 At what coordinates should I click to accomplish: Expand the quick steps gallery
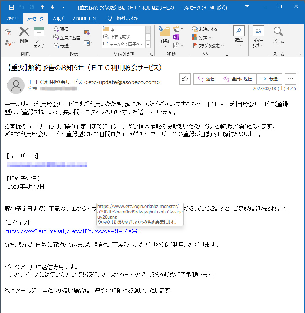click(x=148, y=44)
